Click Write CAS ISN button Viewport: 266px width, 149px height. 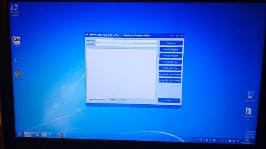tap(170, 68)
